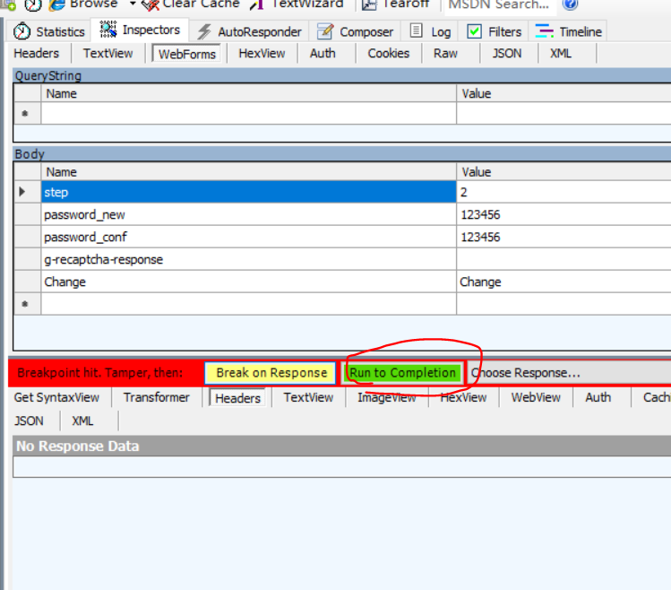Image resolution: width=671 pixels, height=590 pixels.
Task: Select the Transformer response tab
Action: point(157,397)
